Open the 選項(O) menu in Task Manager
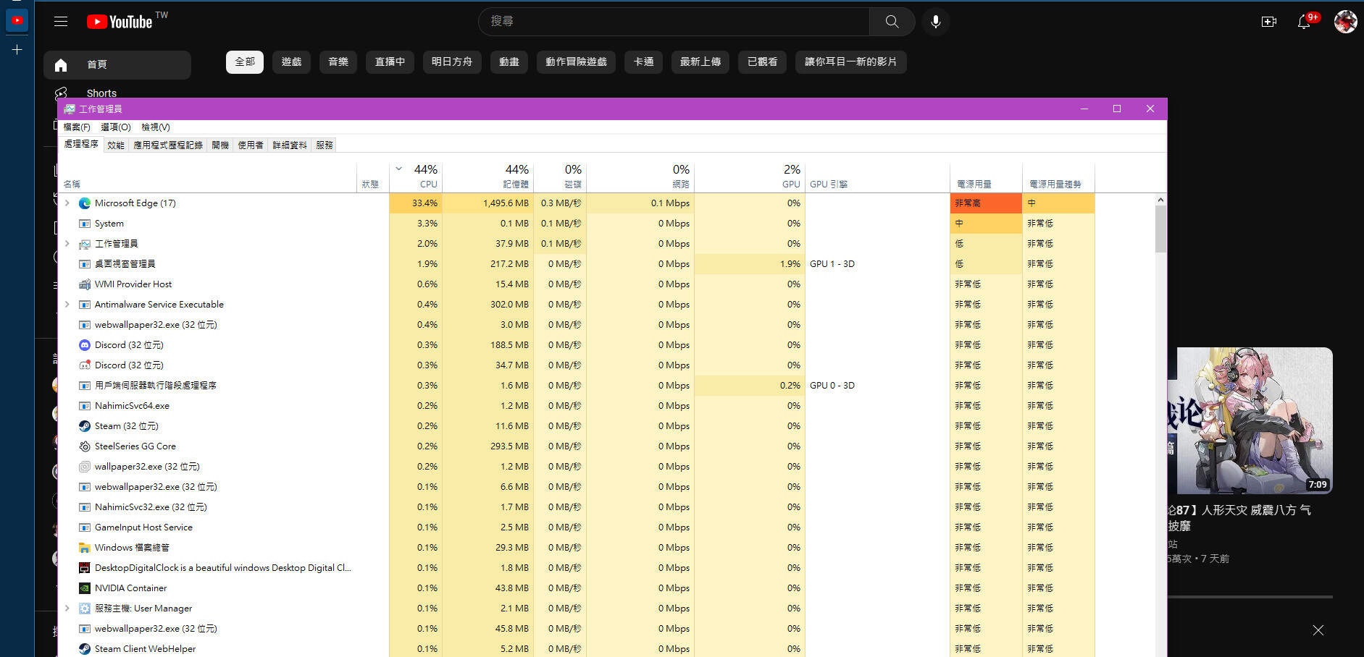 click(116, 127)
